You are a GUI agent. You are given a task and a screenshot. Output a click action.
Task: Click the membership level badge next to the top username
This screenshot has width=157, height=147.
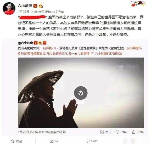[x=41, y=6]
